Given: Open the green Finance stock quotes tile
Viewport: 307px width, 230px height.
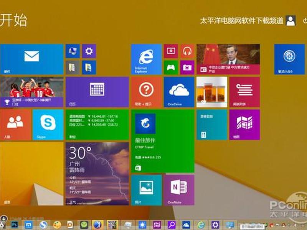Looking at the screenshot, I should point(97,125).
